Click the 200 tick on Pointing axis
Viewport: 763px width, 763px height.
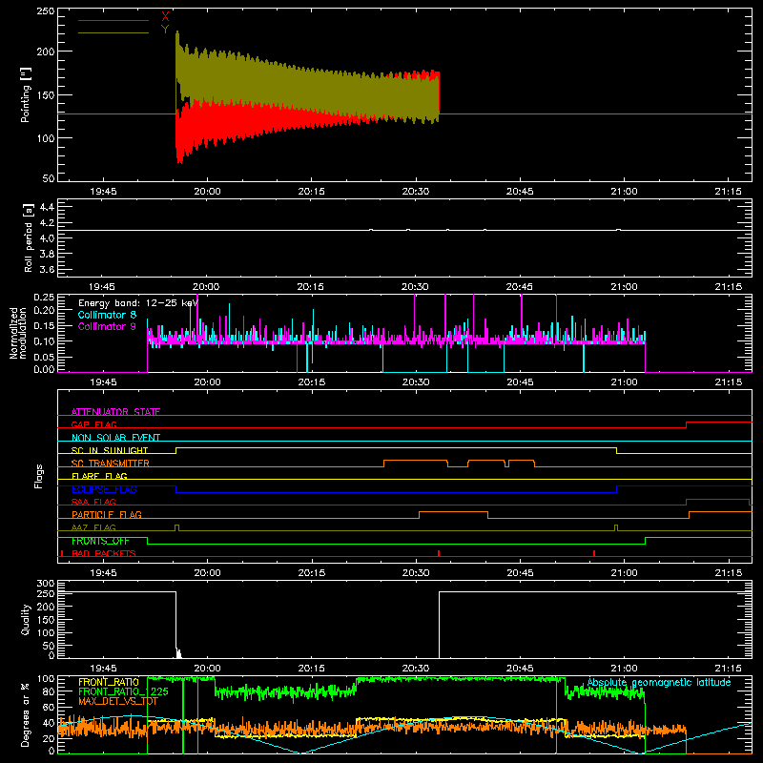pyautogui.click(x=46, y=52)
